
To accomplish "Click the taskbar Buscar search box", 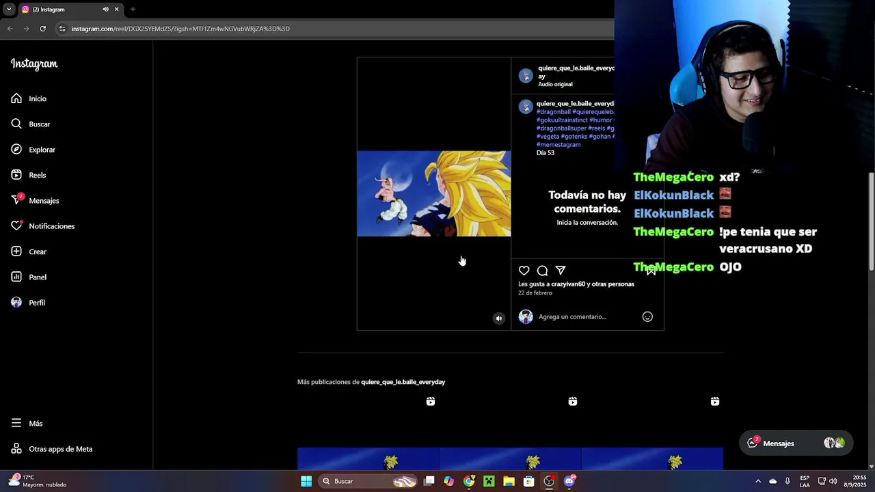I will coord(369,481).
